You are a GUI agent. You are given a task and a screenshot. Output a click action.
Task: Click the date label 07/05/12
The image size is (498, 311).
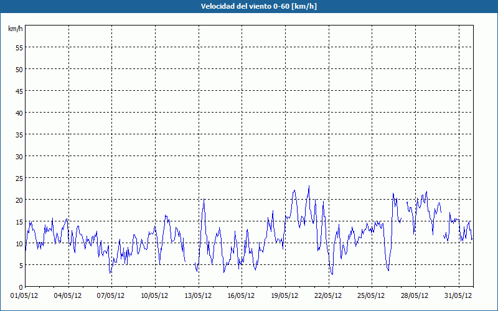[x=111, y=296]
